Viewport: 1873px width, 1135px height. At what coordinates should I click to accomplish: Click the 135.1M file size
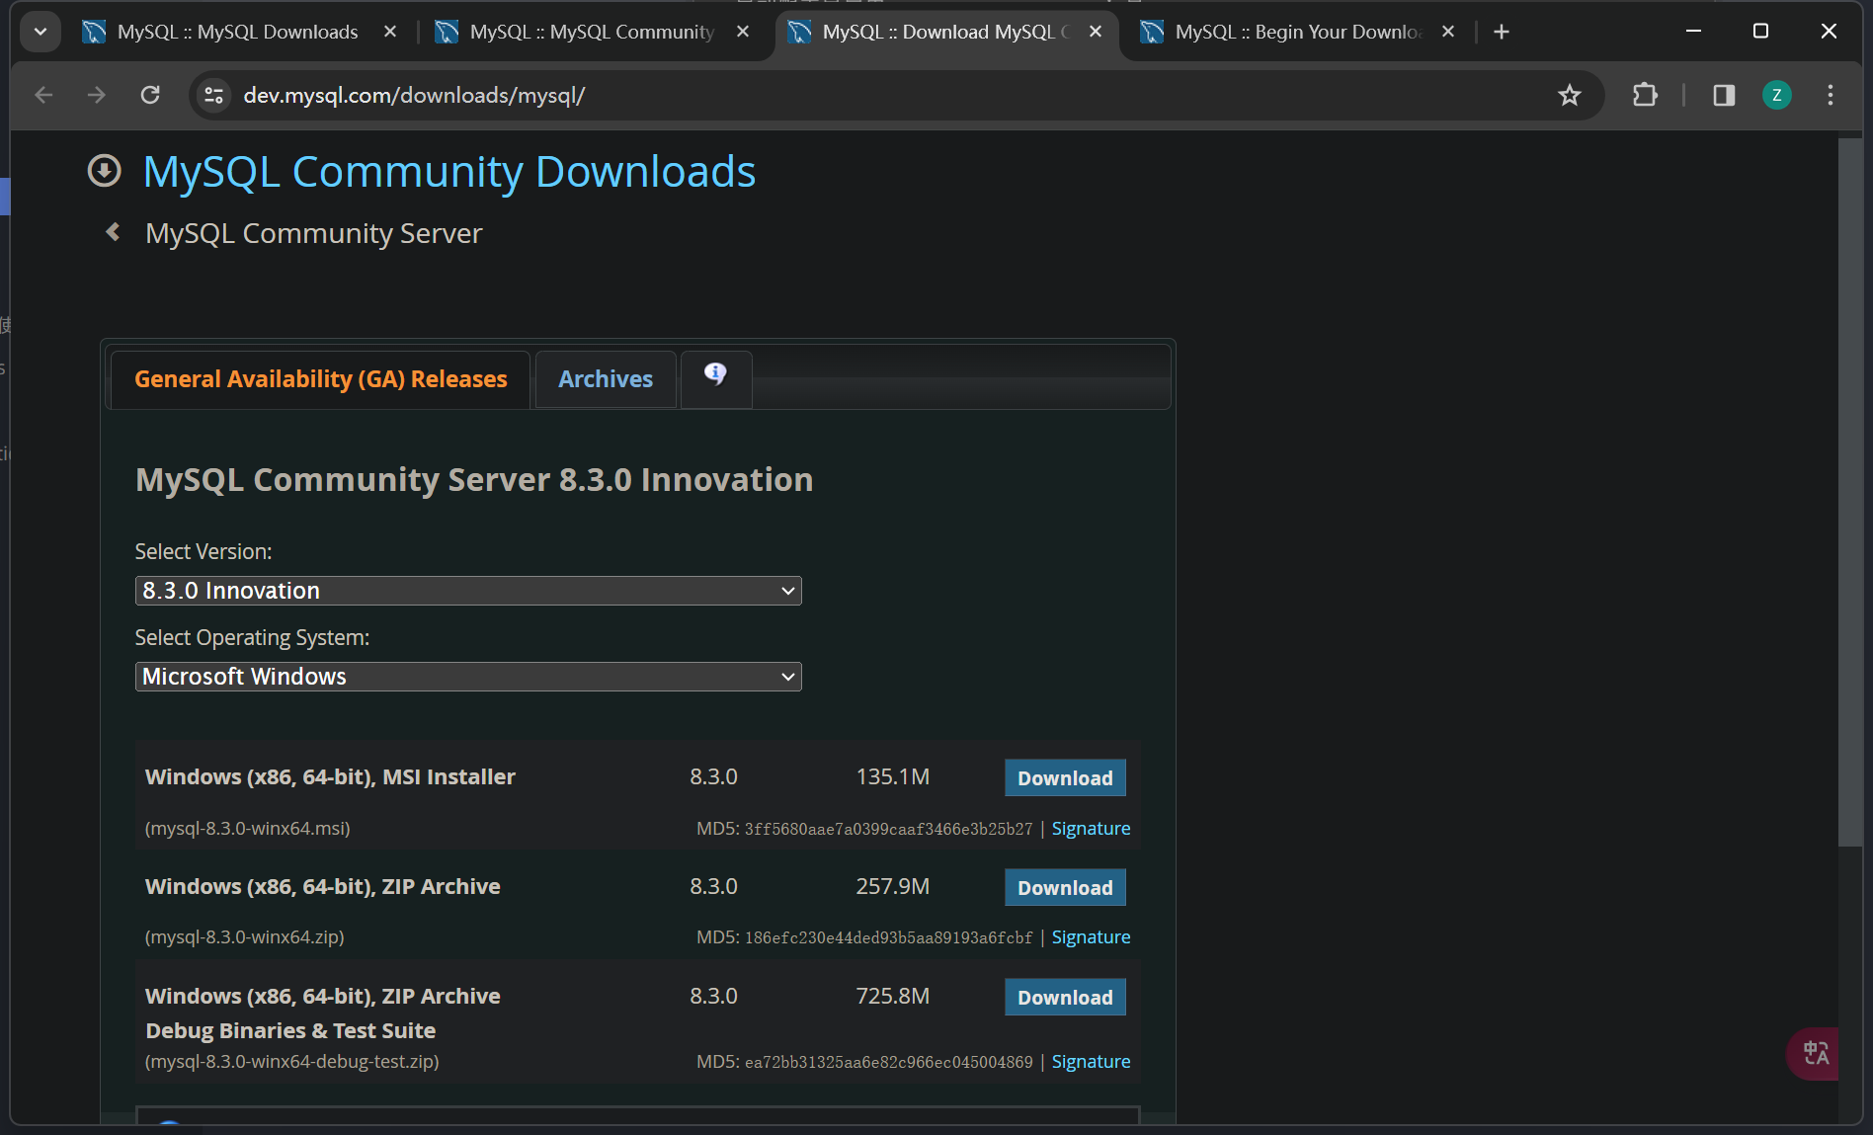pyautogui.click(x=892, y=777)
